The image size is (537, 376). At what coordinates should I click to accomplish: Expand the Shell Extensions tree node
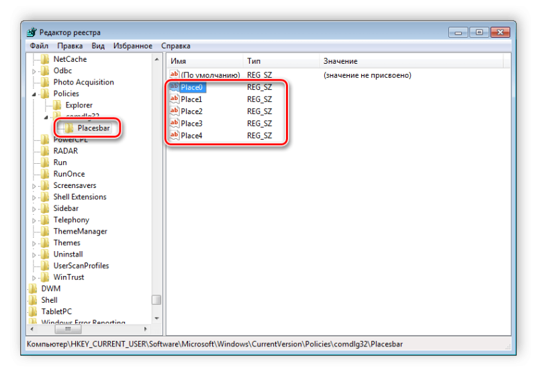point(34,197)
